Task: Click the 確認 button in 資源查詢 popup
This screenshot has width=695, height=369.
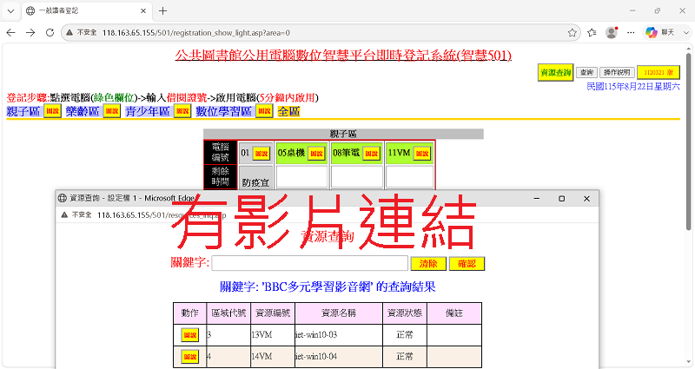Action: point(467,264)
